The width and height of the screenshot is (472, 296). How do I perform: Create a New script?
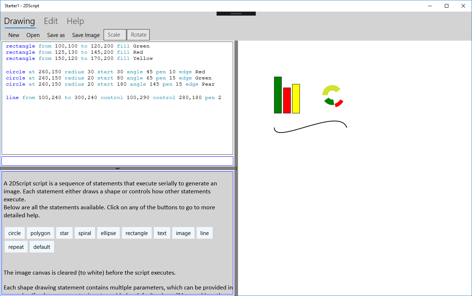point(14,35)
